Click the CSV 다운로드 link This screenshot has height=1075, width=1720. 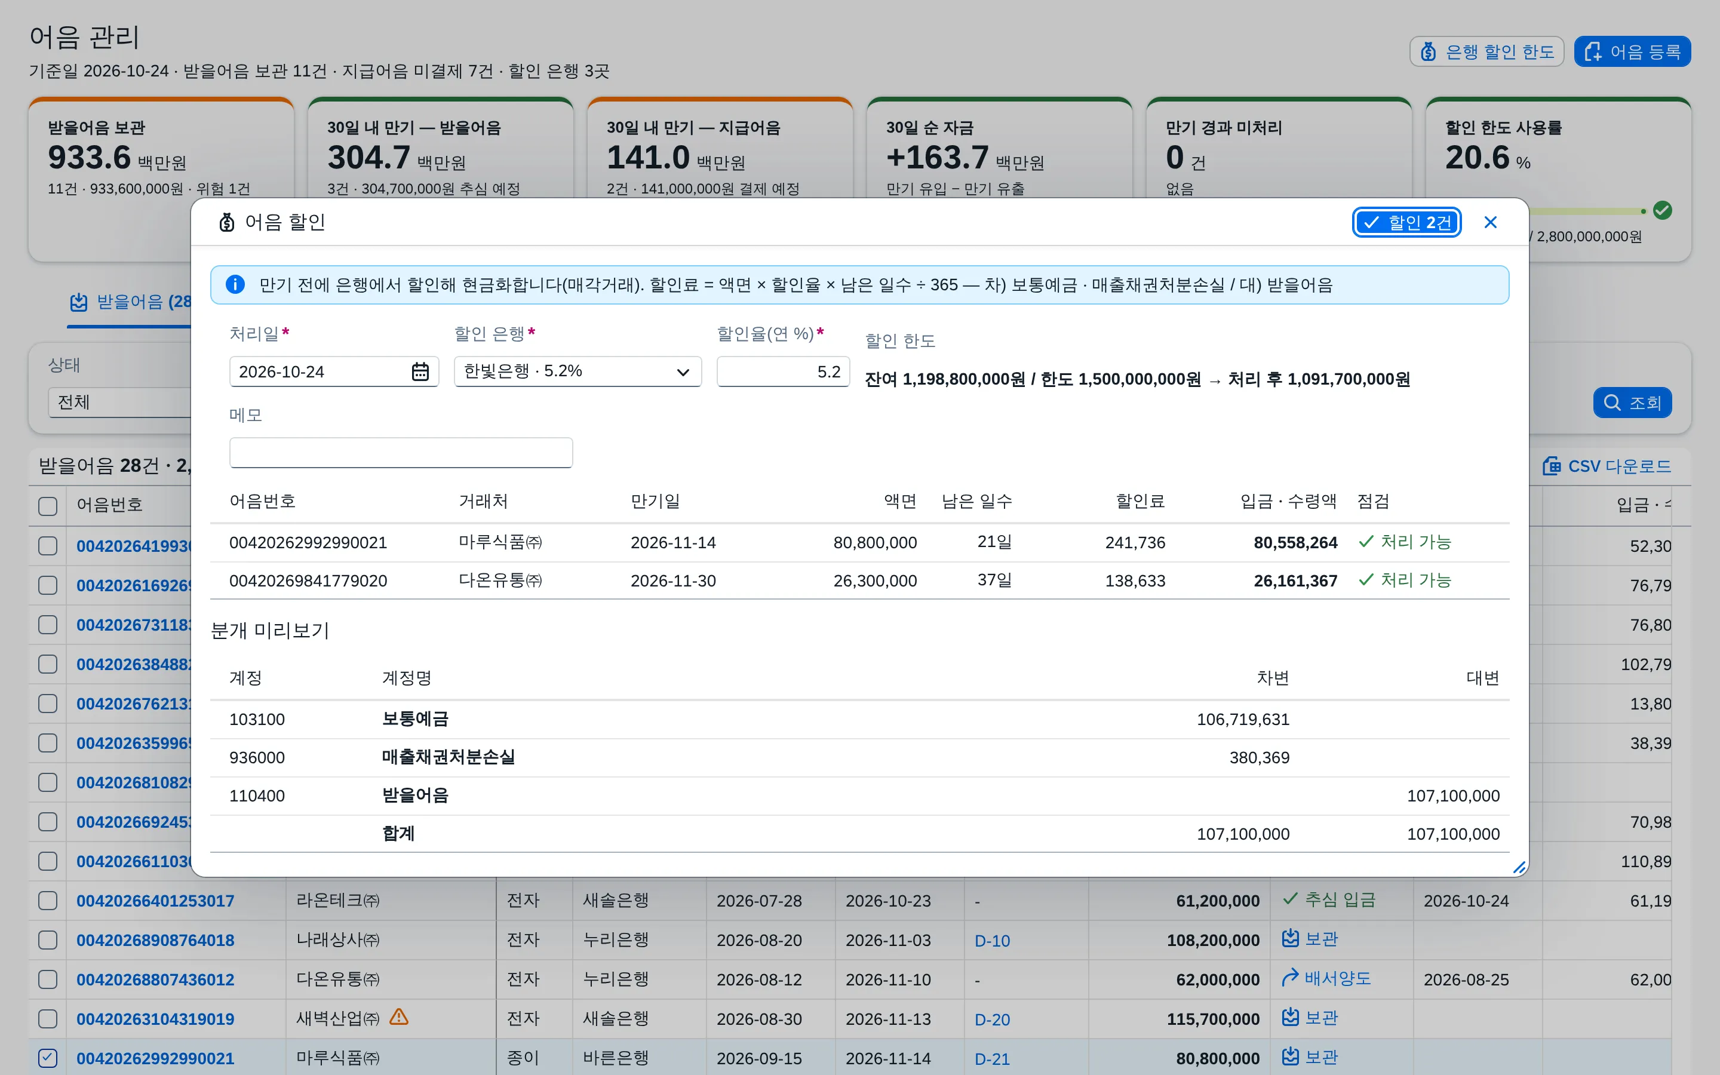click(x=1607, y=466)
